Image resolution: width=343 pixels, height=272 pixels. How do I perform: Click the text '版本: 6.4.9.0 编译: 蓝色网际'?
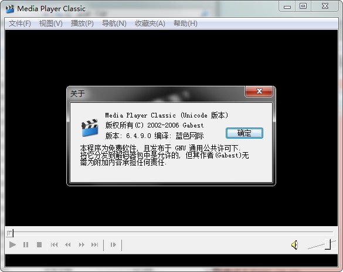(x=154, y=136)
